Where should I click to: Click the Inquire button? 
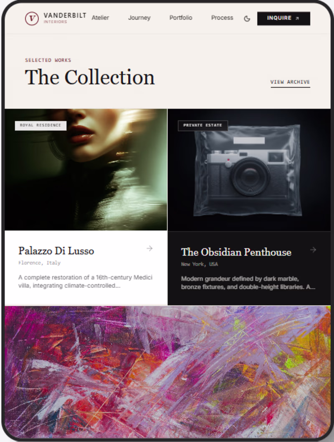(283, 18)
